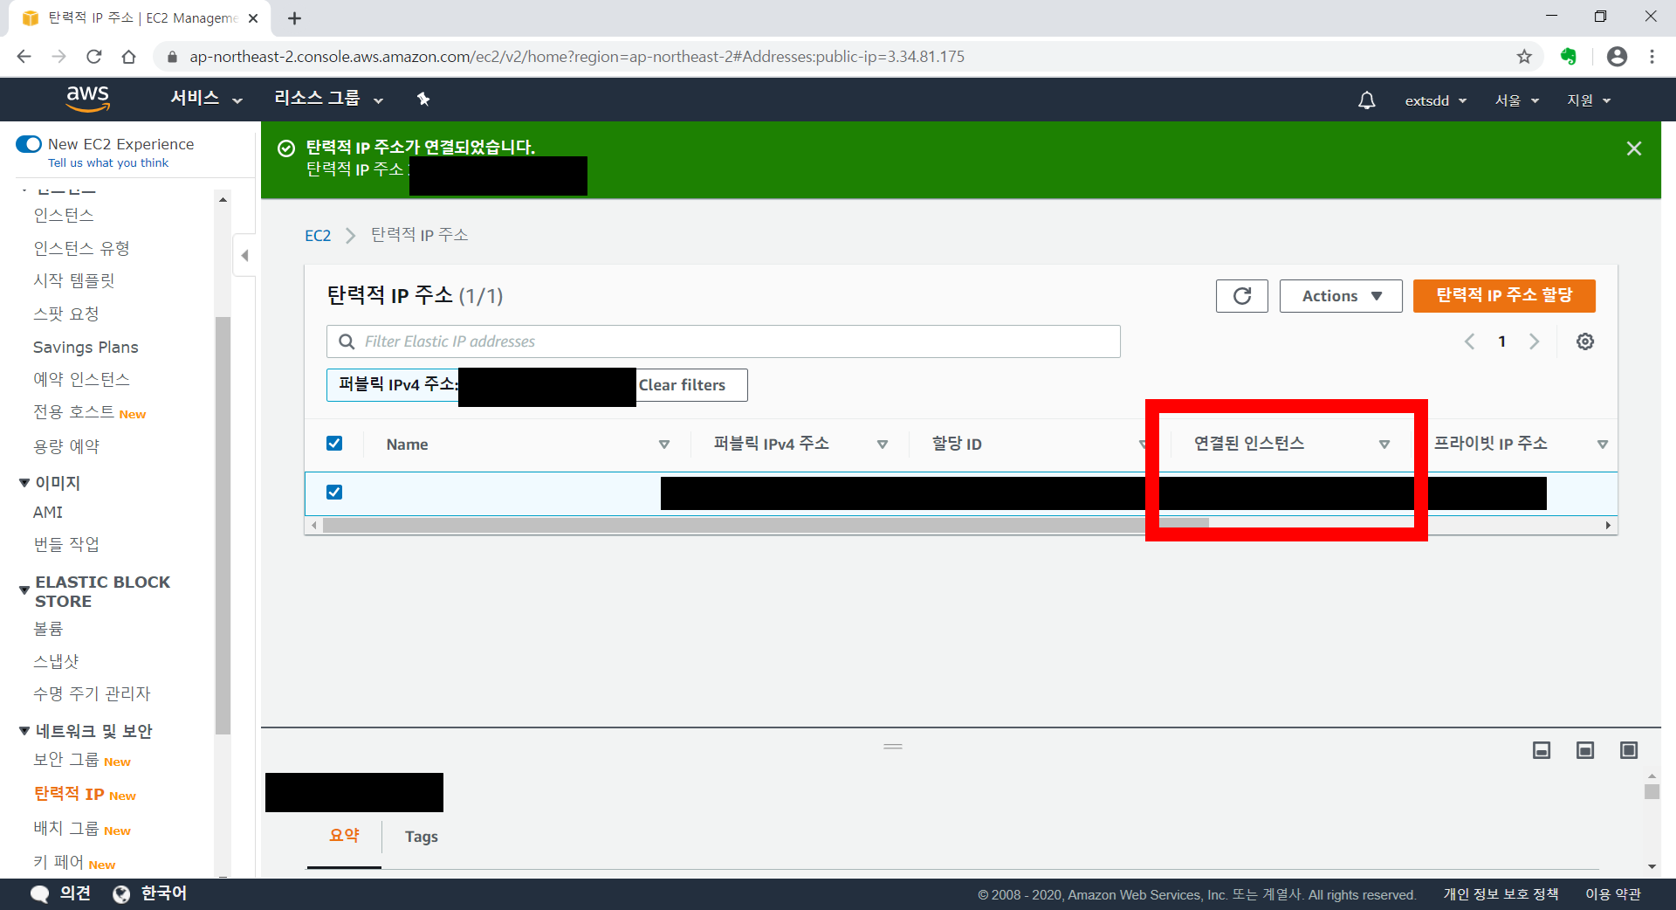
Task: Toggle the select-all header checkbox
Action: point(334,444)
